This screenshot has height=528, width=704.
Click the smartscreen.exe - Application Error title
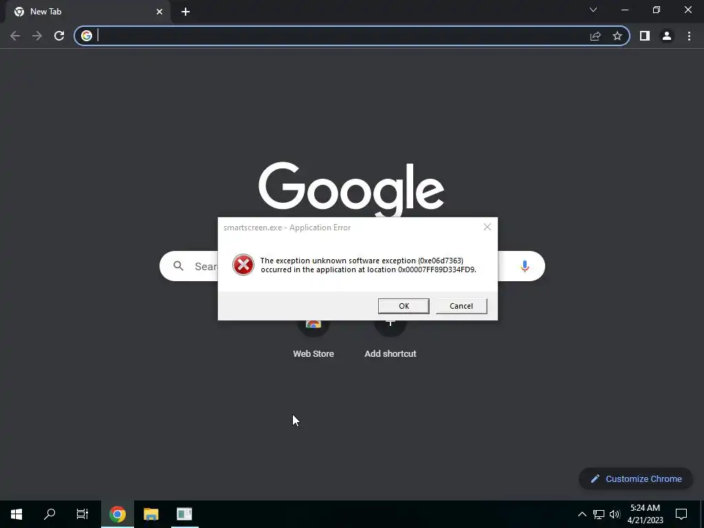[287, 228]
